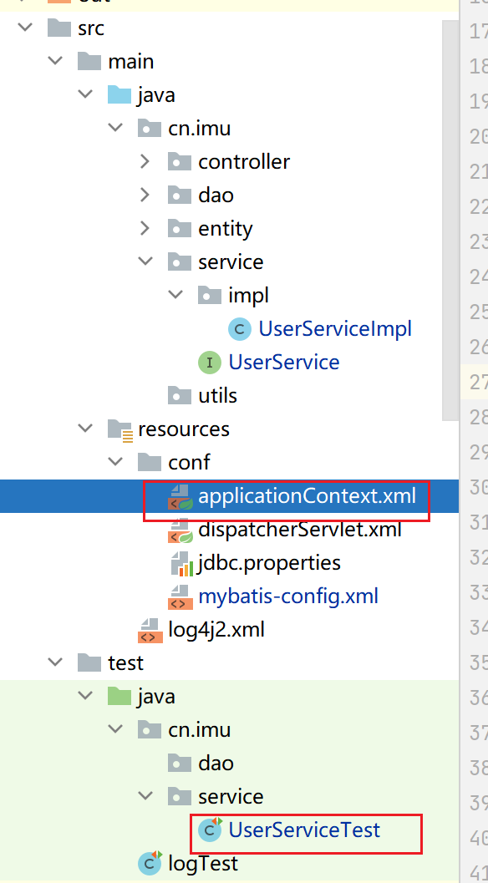The height and width of the screenshot is (883, 488).
Task: Collapse the conf folder chevron
Action: pos(115,462)
